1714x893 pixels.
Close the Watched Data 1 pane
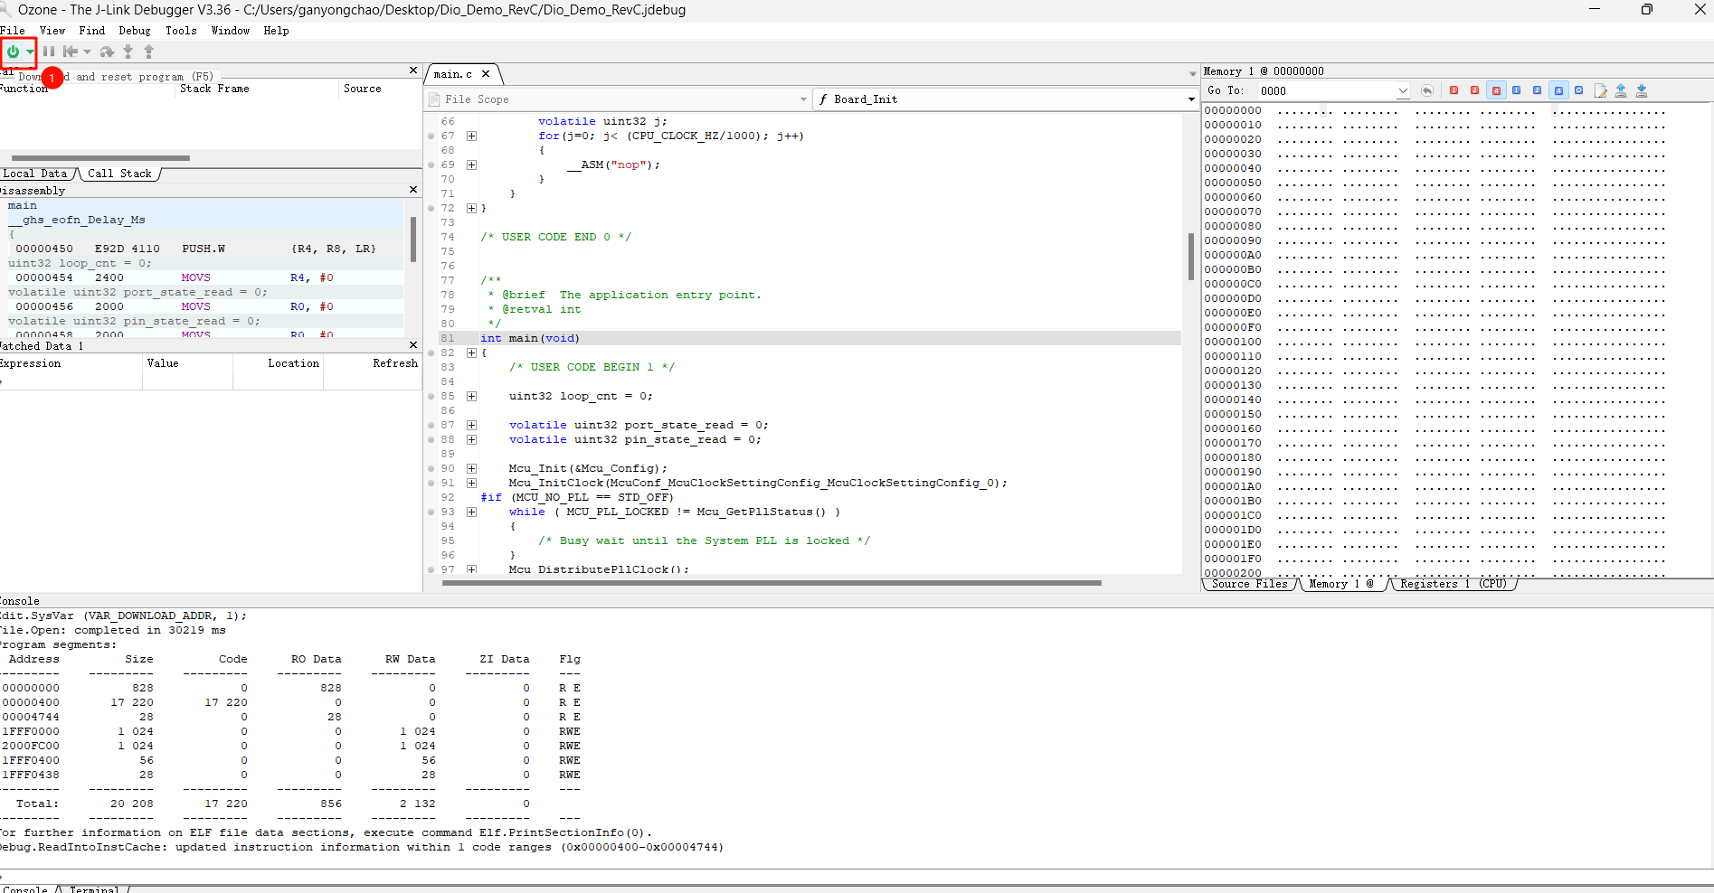coord(413,345)
